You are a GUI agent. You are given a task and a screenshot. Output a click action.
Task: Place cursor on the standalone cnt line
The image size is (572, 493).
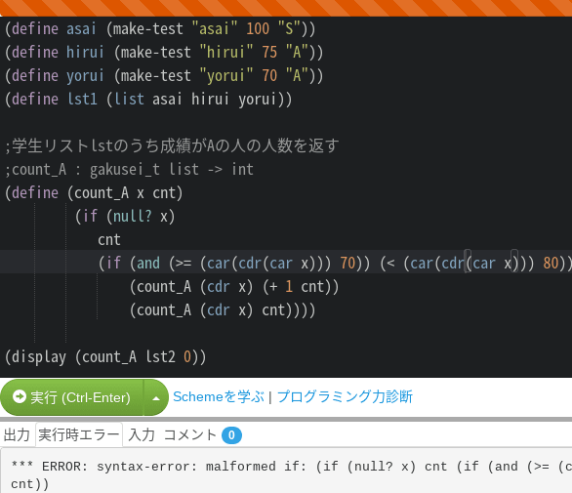109,240
